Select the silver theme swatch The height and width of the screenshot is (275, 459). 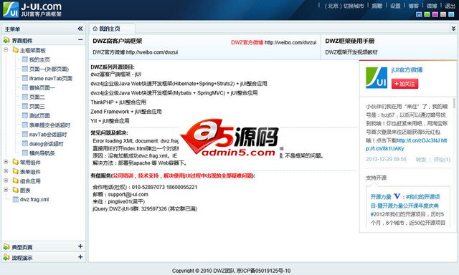point(443,14)
